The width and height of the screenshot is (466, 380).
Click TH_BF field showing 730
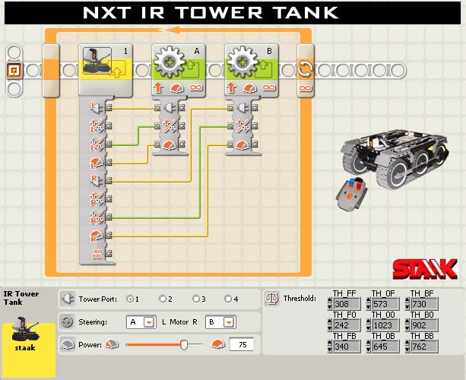coord(424,304)
